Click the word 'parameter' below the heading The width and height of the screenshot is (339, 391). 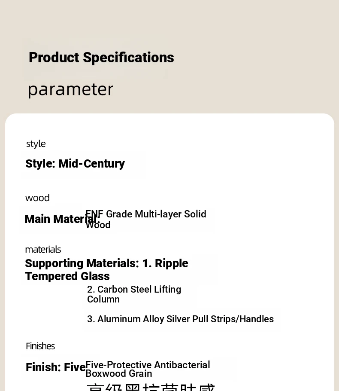70,89
